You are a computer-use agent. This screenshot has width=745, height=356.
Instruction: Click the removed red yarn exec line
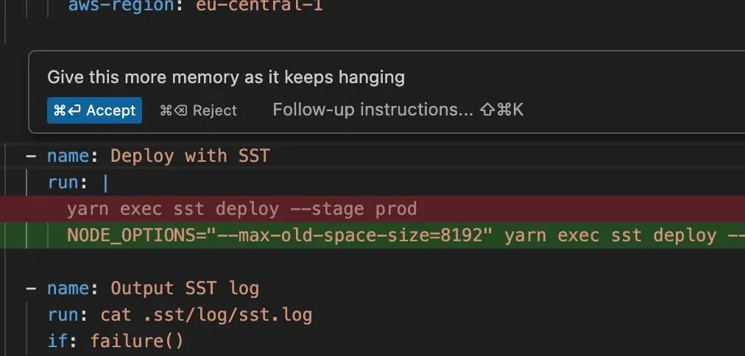click(241, 209)
